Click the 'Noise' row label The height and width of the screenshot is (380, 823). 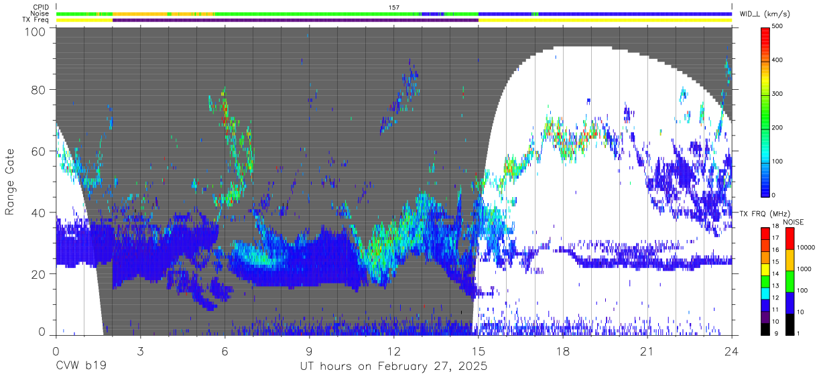click(x=41, y=13)
